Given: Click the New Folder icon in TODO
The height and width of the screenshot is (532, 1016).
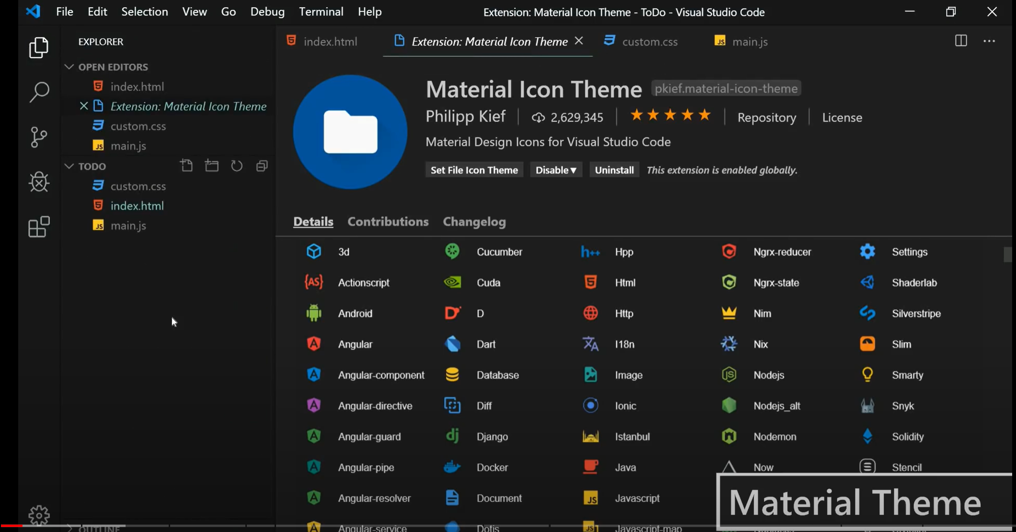Looking at the screenshot, I should (211, 166).
